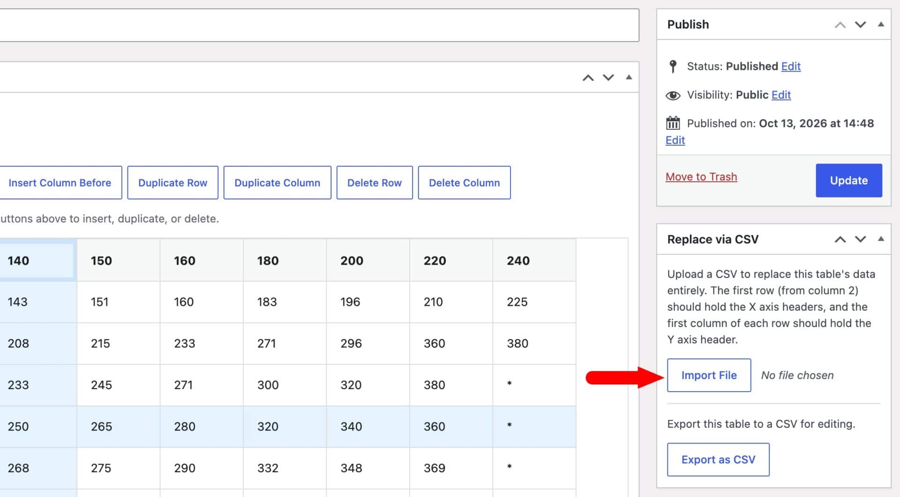Viewport: 900px width, 497px height.
Task: Edit the post status
Action: pos(791,67)
